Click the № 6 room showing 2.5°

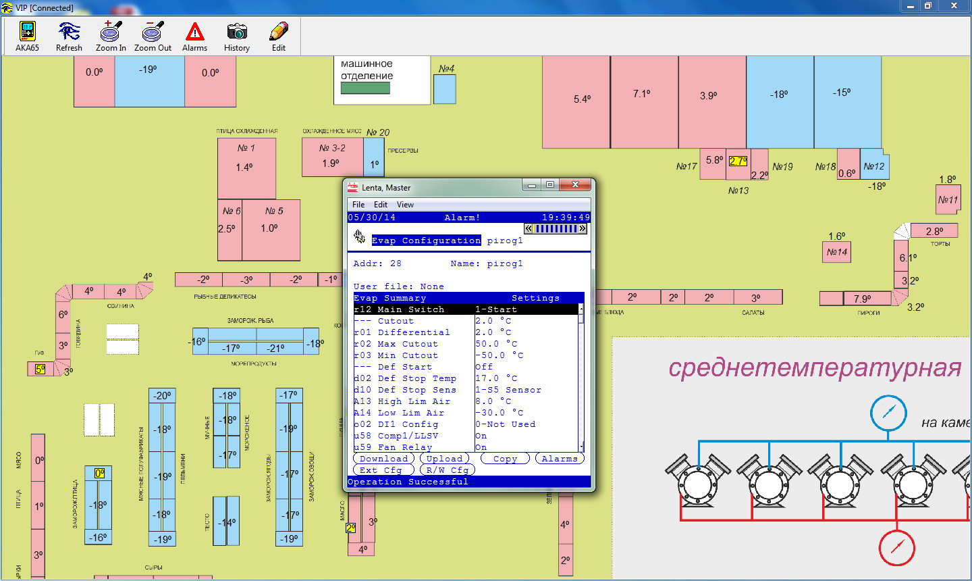[230, 230]
